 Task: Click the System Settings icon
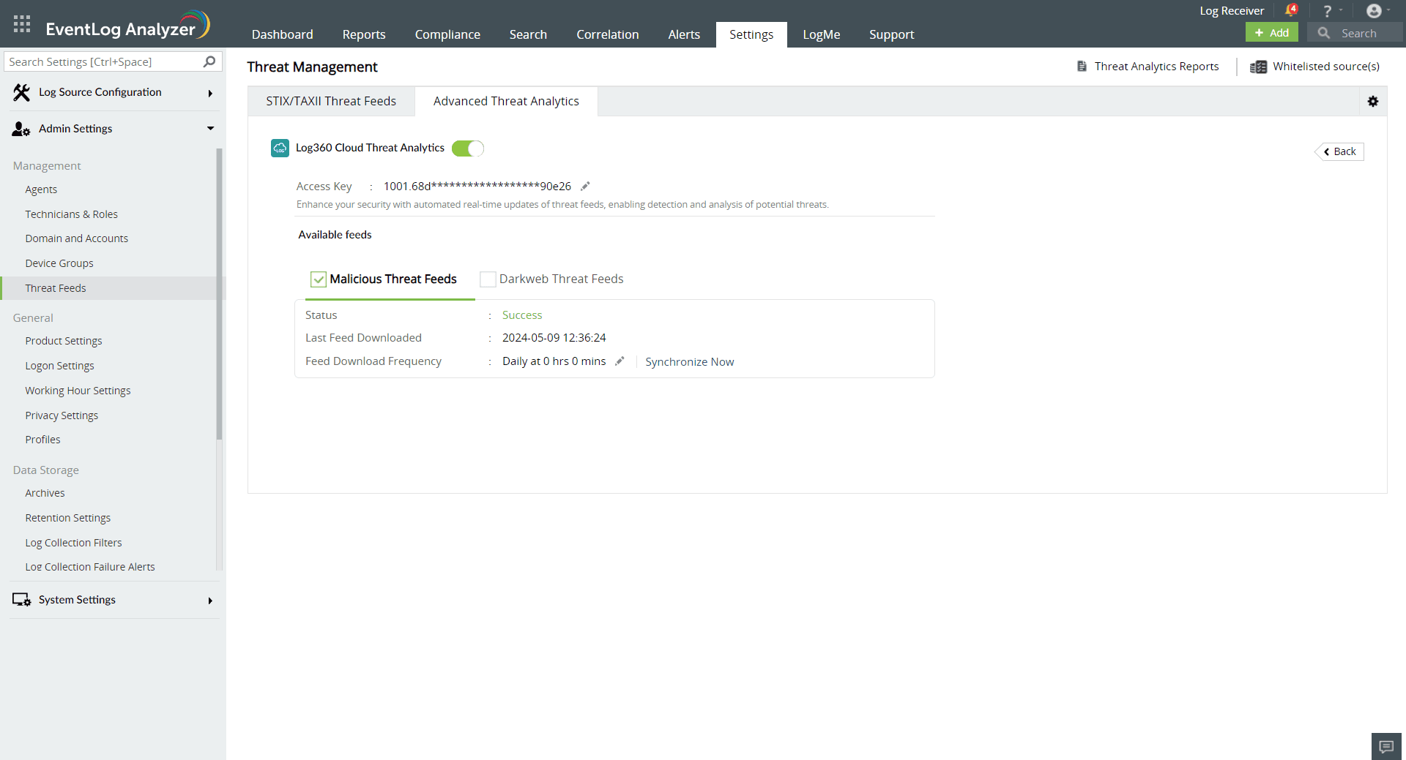21,600
